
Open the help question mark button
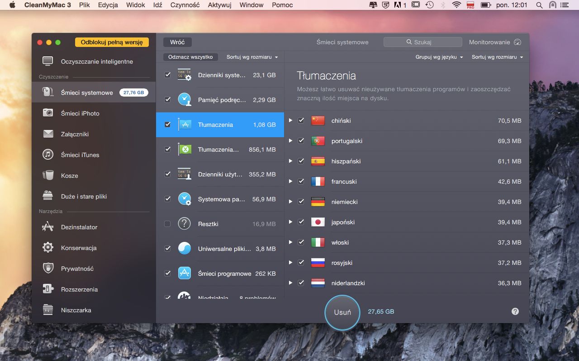(515, 311)
